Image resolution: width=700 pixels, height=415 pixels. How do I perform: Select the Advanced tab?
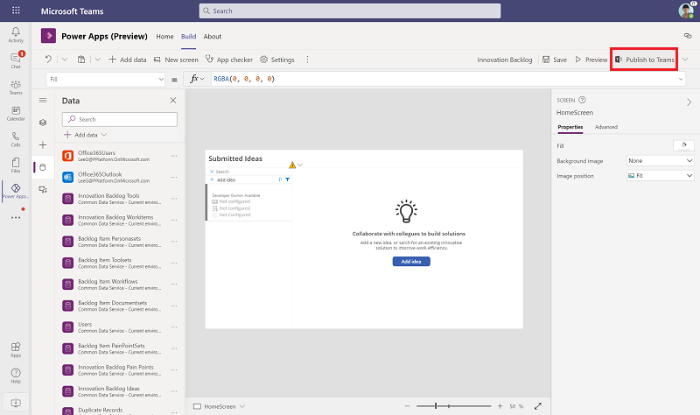606,127
